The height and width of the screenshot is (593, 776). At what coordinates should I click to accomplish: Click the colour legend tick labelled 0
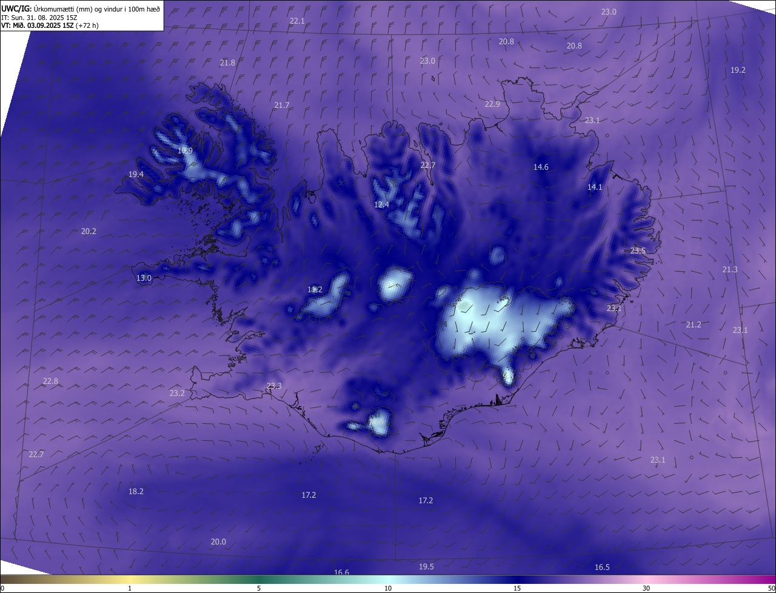pyautogui.click(x=2, y=589)
